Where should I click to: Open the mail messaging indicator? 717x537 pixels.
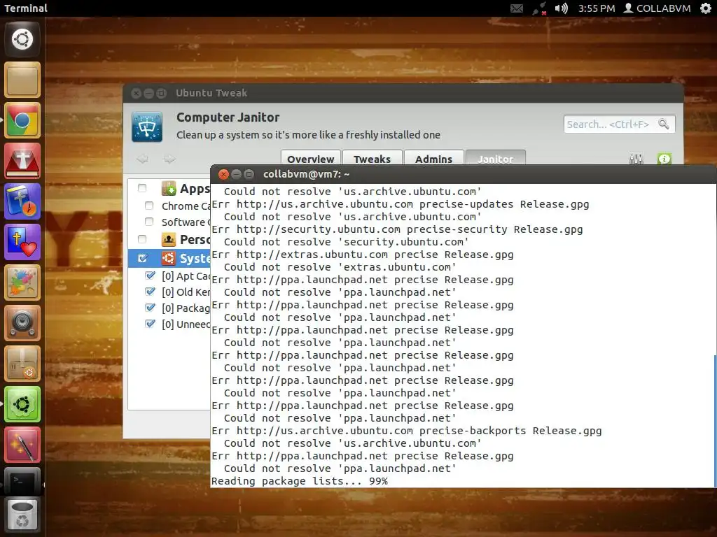[x=517, y=8]
